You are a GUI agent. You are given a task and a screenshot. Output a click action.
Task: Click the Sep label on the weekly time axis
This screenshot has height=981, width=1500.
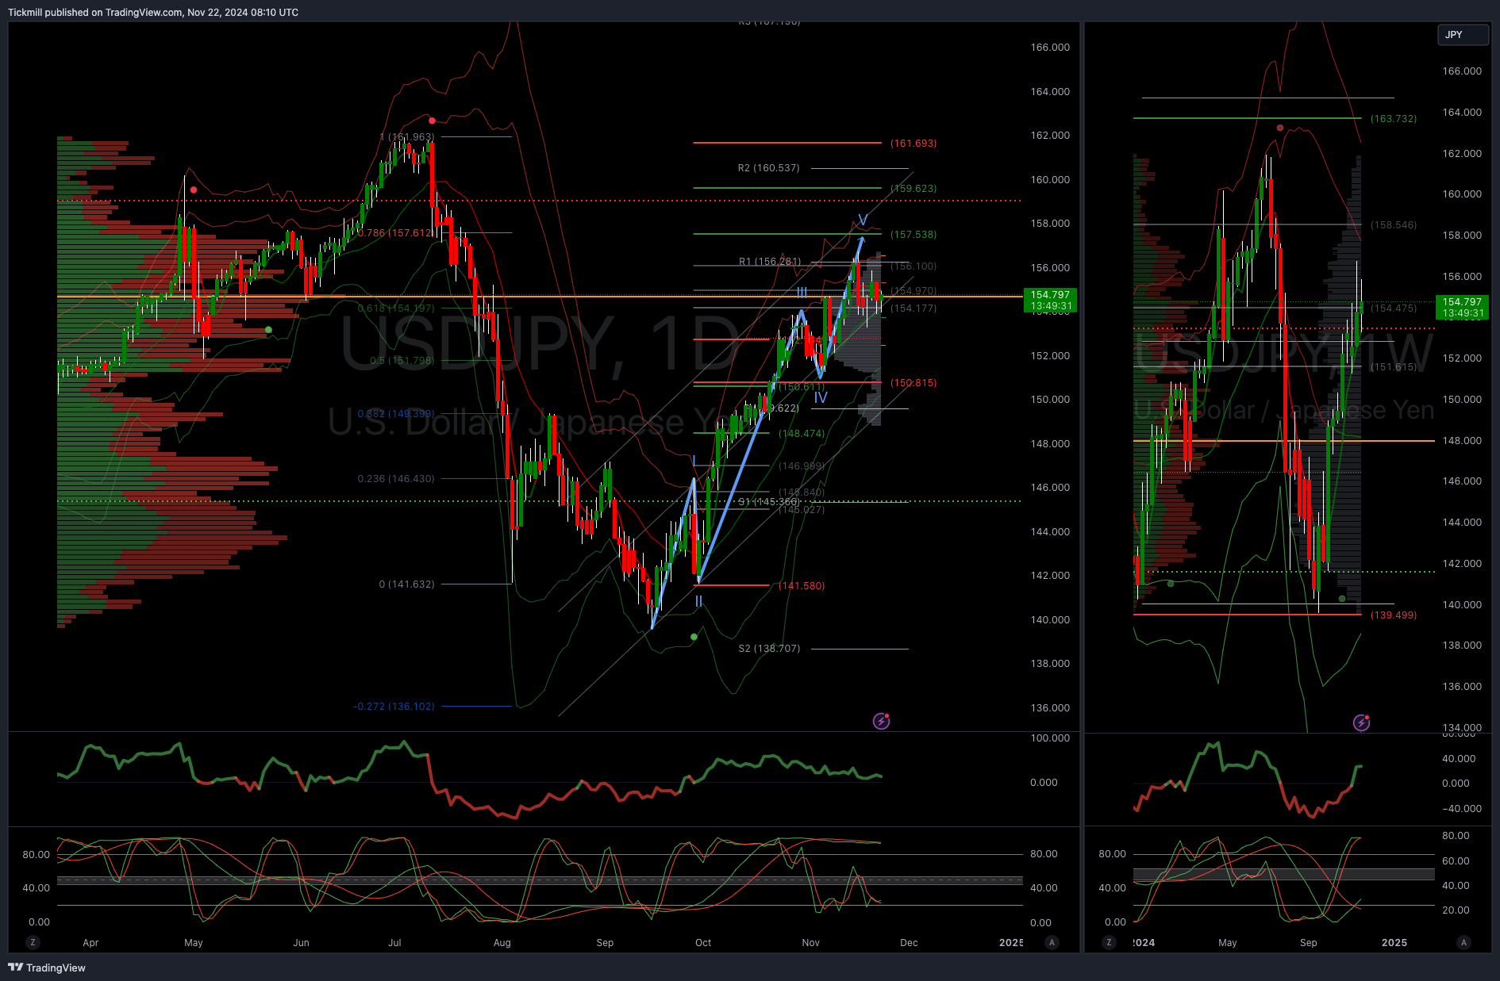click(x=1309, y=943)
